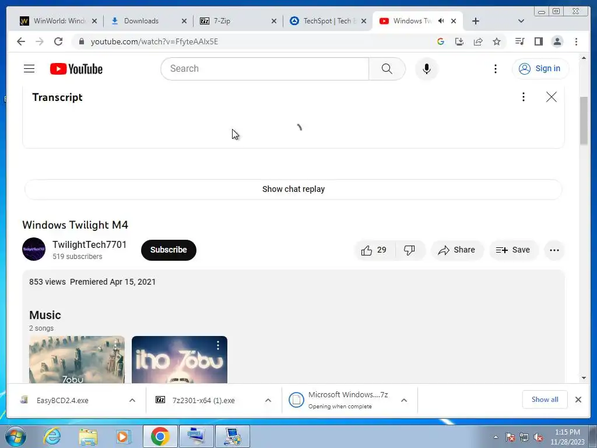
Task: Click the page vertical scrollbar thumb
Action: coord(584,121)
